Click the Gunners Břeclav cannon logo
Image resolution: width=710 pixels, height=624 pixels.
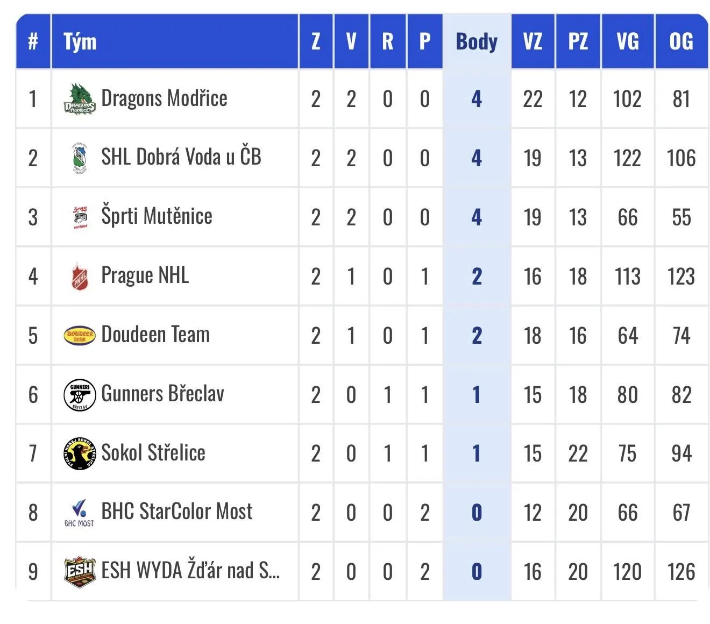tap(80, 395)
